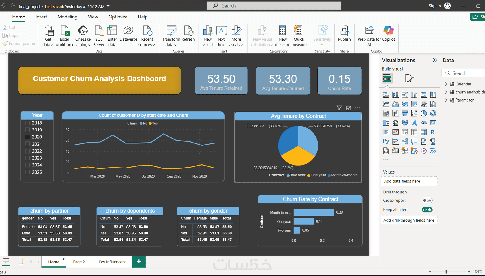Check the 2018 year slicer box
The image size is (485, 276).
27,123
